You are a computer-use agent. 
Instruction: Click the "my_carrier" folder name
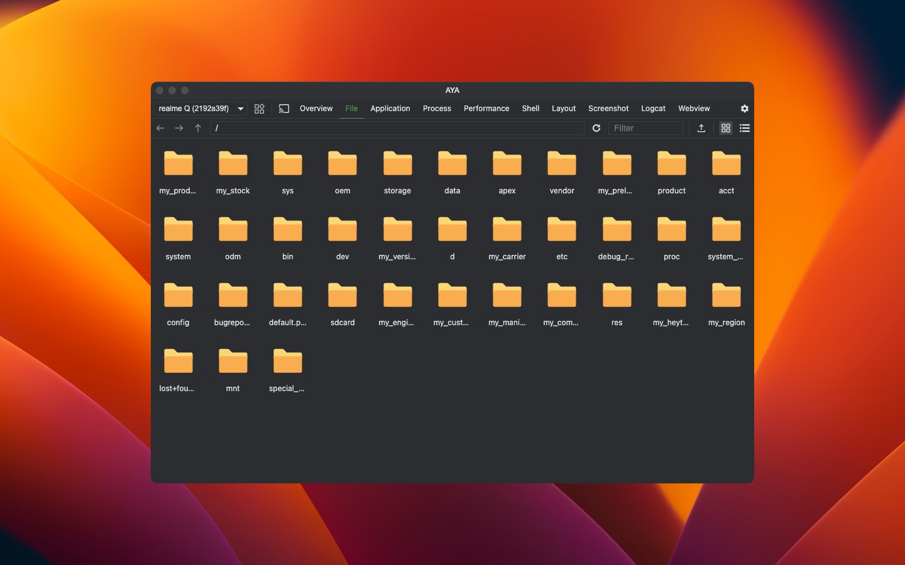click(507, 257)
